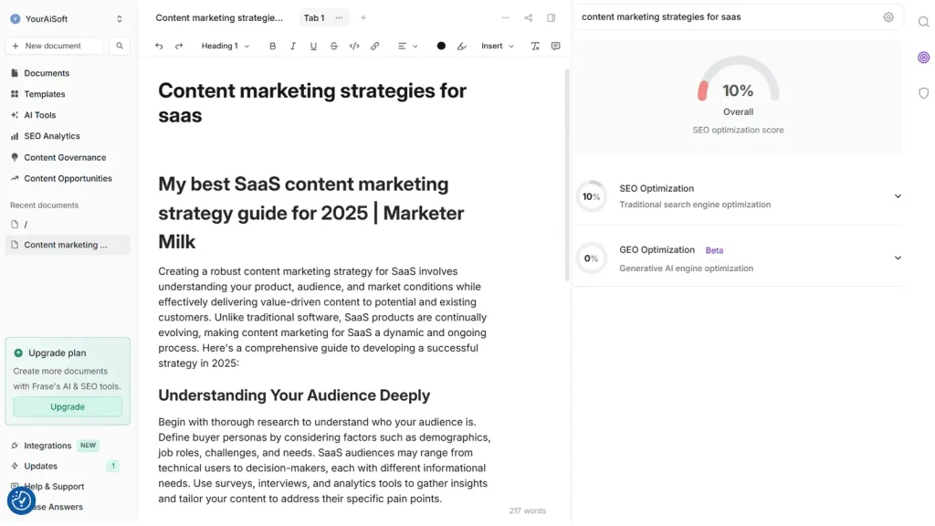Click the share icon at the top
The width and height of the screenshot is (935, 526).
pos(529,17)
